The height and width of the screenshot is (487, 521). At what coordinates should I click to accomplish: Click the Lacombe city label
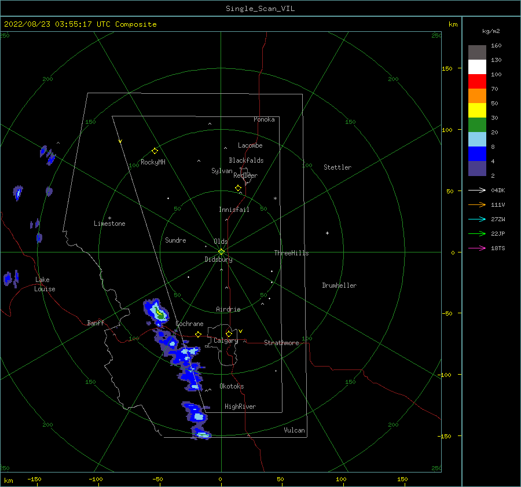click(x=250, y=145)
